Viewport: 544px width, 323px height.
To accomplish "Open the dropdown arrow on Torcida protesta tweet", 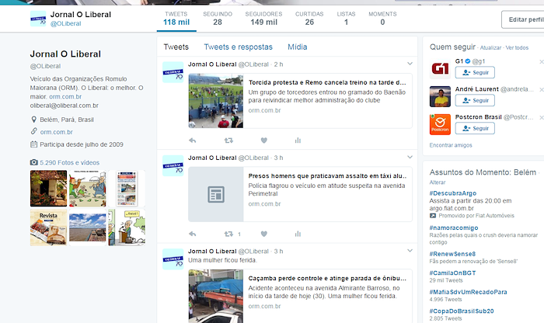I will [x=410, y=64].
